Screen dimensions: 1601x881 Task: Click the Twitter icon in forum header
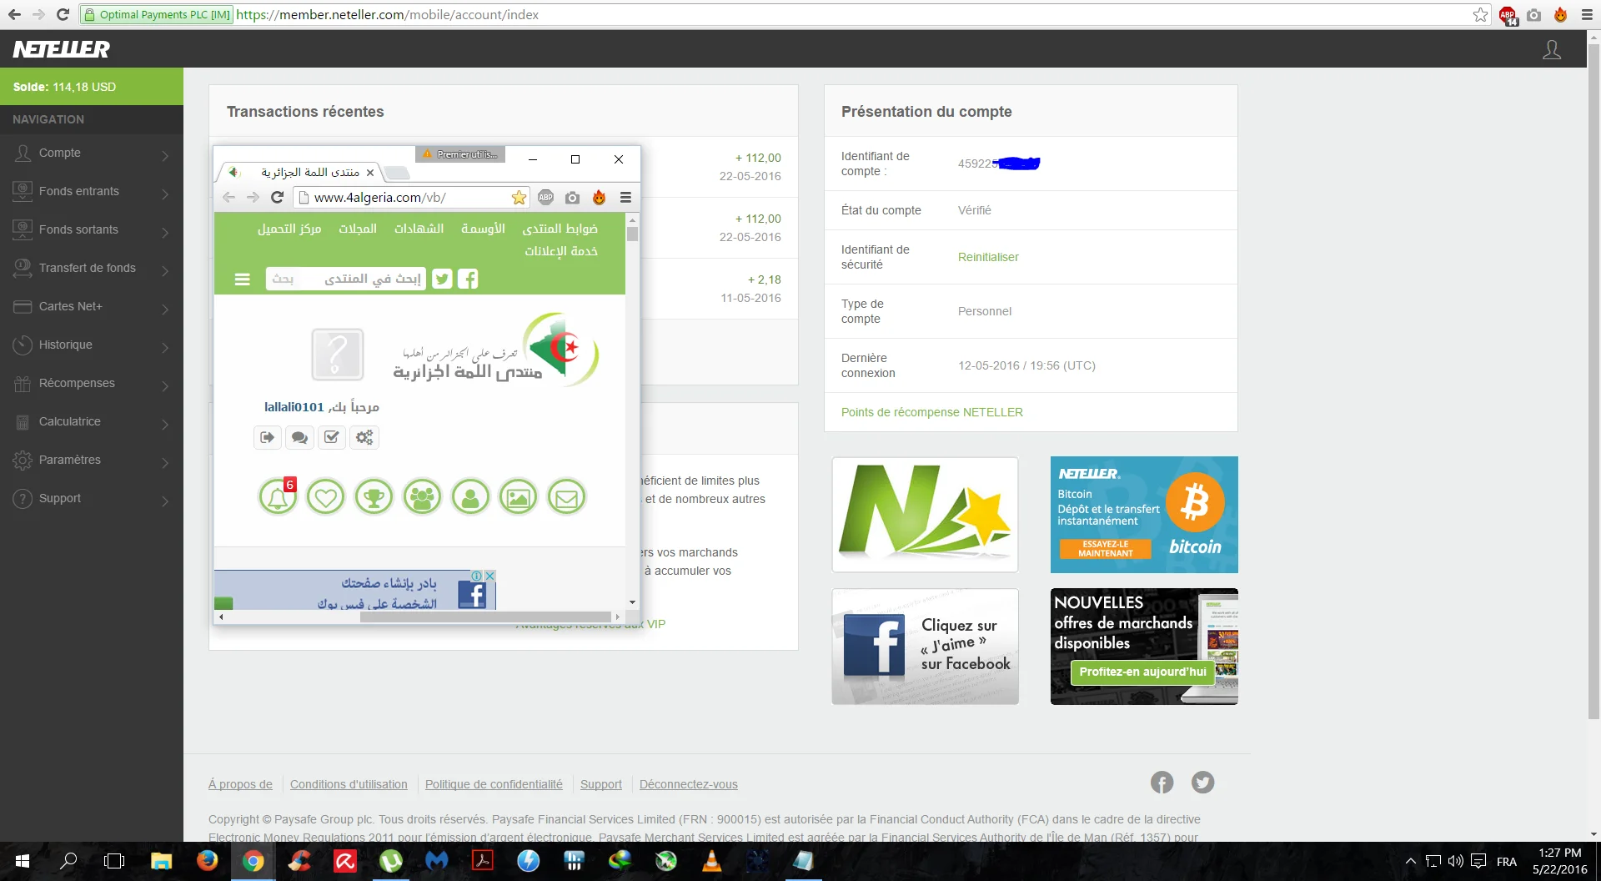[x=442, y=279]
